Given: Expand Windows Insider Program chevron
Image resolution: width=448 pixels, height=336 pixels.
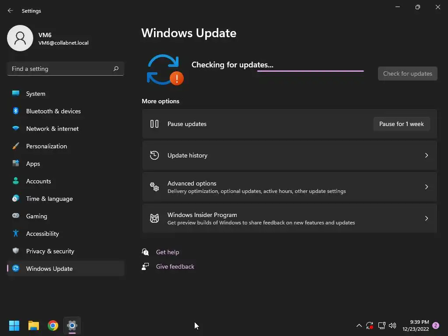Looking at the screenshot, I should (426, 218).
